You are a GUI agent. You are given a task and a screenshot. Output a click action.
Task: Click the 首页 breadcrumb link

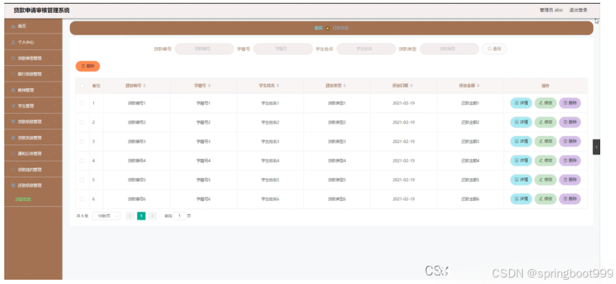pos(318,28)
